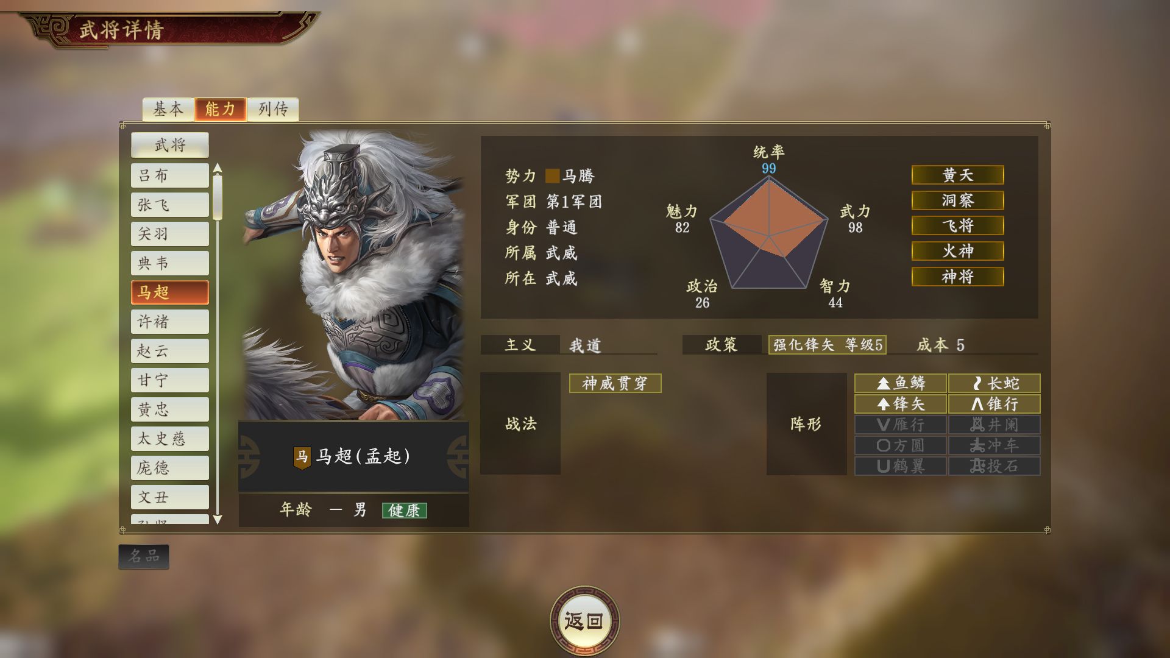
Task: Toggle the 健康 status indicator
Action: (x=404, y=511)
